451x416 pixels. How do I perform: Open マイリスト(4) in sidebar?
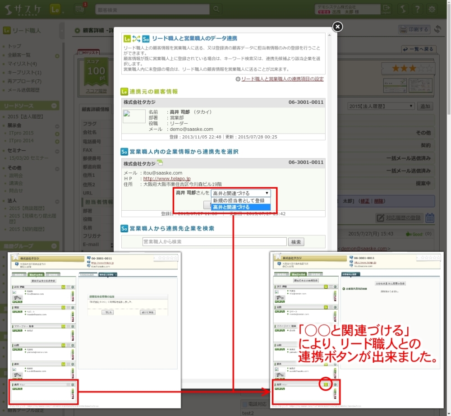[x=22, y=64]
